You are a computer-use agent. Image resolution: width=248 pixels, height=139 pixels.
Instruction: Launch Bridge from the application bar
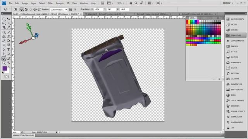point(102,3)
